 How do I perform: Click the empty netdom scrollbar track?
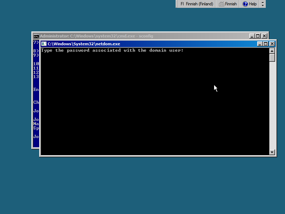point(272,107)
